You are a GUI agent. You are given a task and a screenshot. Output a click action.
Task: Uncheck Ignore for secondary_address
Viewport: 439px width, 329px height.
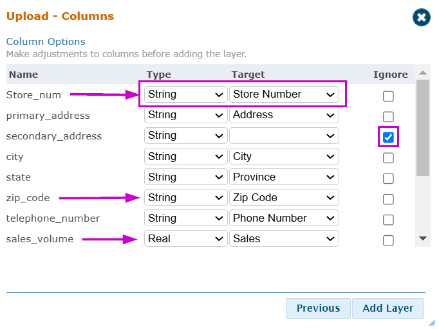coord(388,137)
